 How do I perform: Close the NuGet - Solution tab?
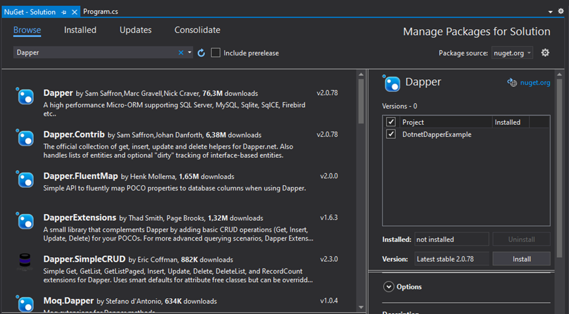tap(74, 12)
